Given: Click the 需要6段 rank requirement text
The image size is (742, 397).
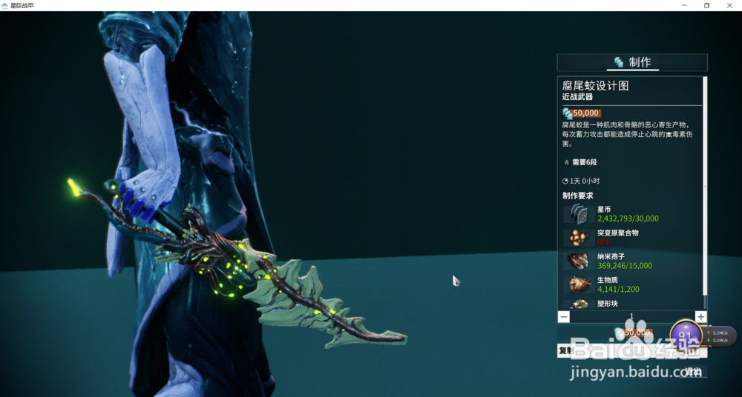Looking at the screenshot, I should [585, 162].
